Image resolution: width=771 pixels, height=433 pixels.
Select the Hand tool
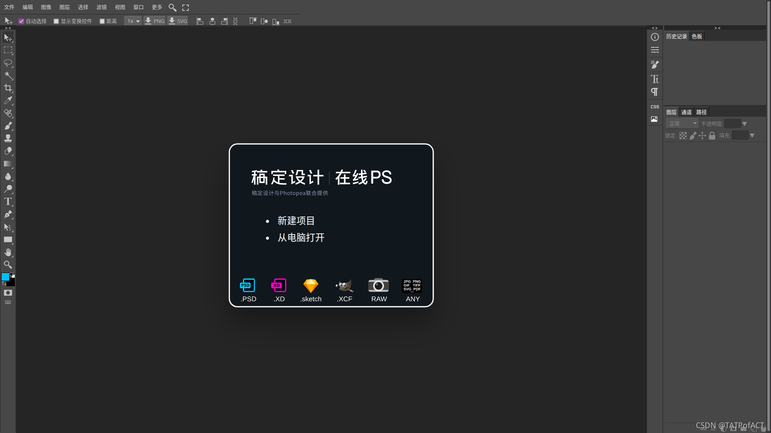pos(8,252)
